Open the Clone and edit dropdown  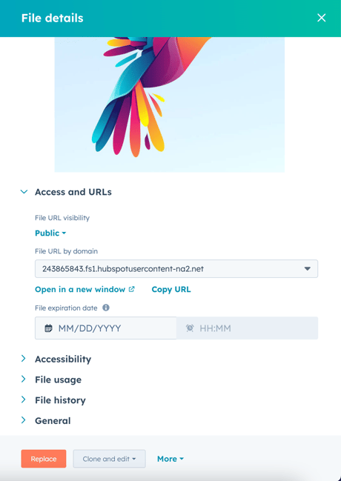(109, 459)
